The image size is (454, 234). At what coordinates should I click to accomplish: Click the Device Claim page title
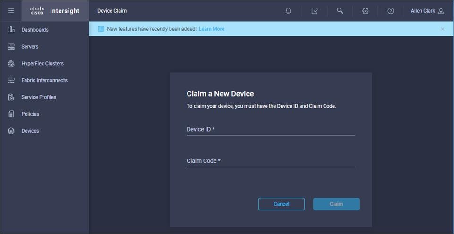coord(112,11)
